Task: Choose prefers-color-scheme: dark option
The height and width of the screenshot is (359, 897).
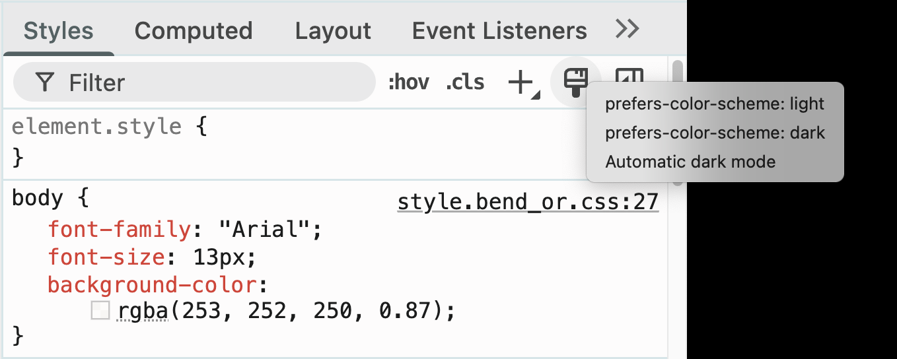Action: pyautogui.click(x=715, y=133)
